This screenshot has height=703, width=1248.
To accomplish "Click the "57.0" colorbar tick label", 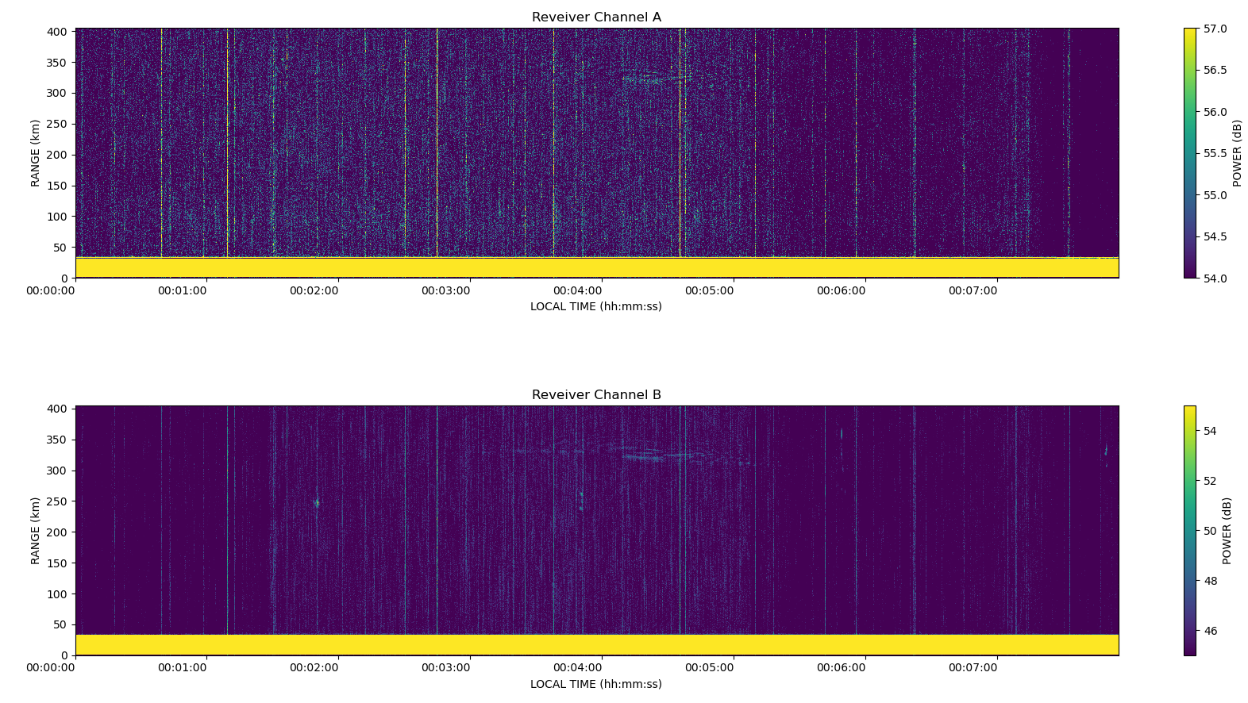I will tap(1215, 29).
